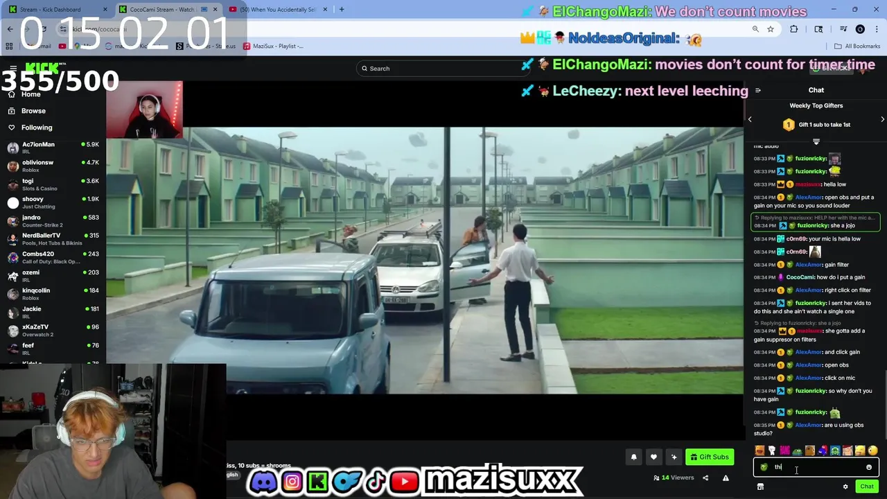Select the yellow thinking face emote above chat input
Viewport: 887px width, 499px height.
pyautogui.click(x=872, y=450)
